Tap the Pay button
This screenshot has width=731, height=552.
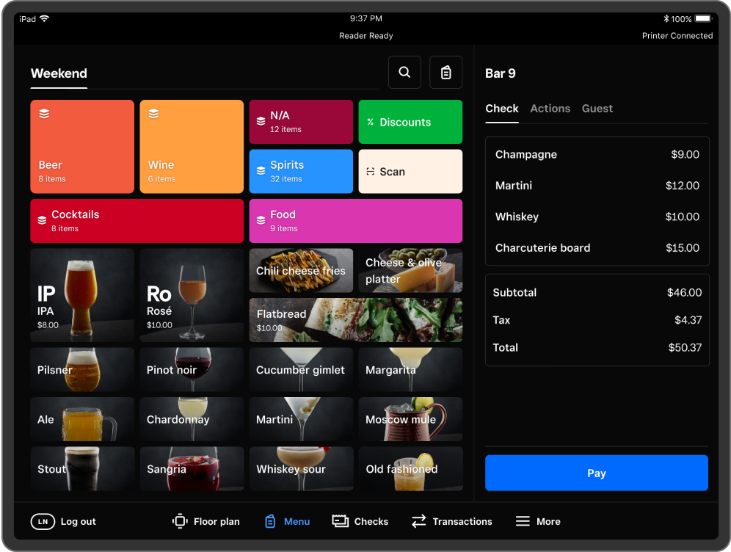596,473
